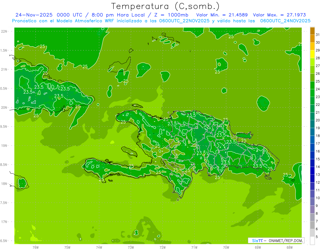Click the legend value 28
This screenshot has height=251, width=325.
coord(318,58)
